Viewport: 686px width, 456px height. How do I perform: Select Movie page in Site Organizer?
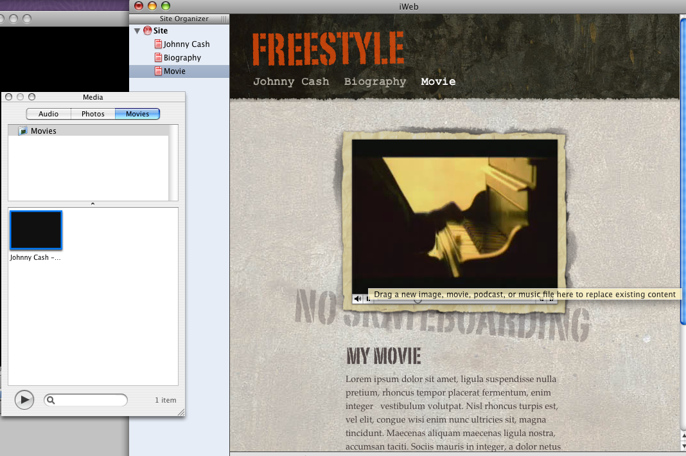179,71
